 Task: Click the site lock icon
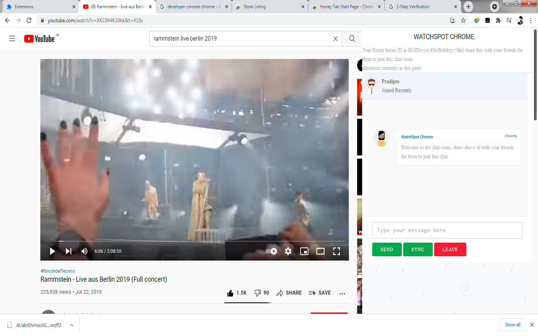[42, 20]
